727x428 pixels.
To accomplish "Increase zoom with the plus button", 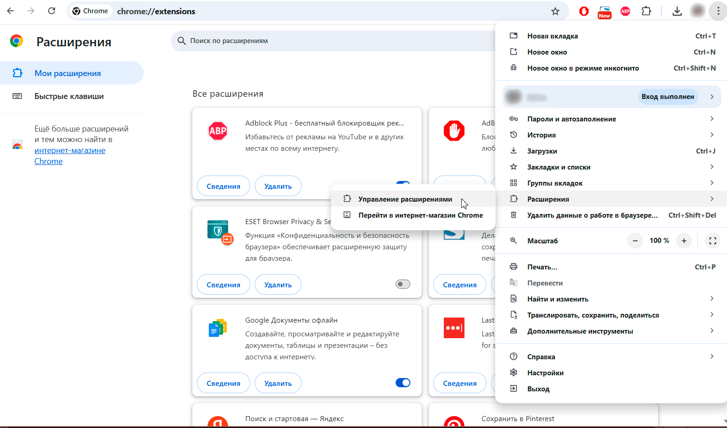I will (x=683, y=241).
